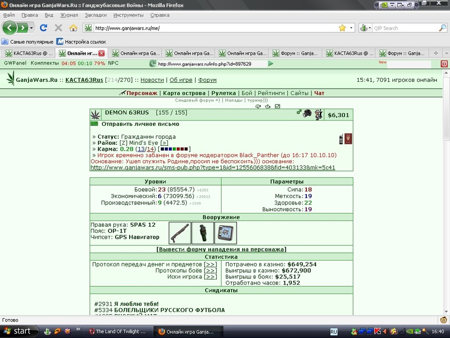The height and width of the screenshot is (338, 450).
Task: Bookmark this page with the star icon
Action: coord(342,28)
